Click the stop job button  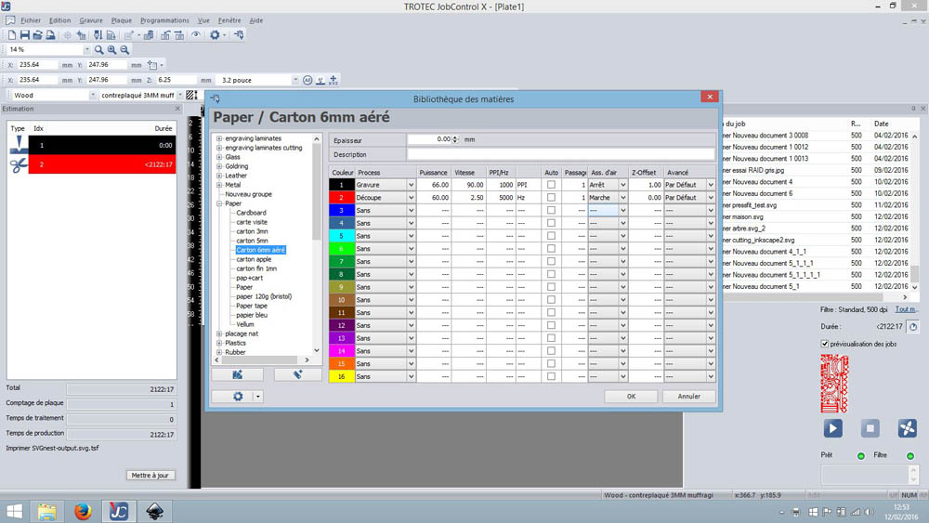[870, 427]
